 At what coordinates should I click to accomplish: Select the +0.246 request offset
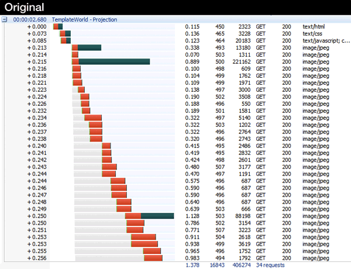[x=37, y=188]
